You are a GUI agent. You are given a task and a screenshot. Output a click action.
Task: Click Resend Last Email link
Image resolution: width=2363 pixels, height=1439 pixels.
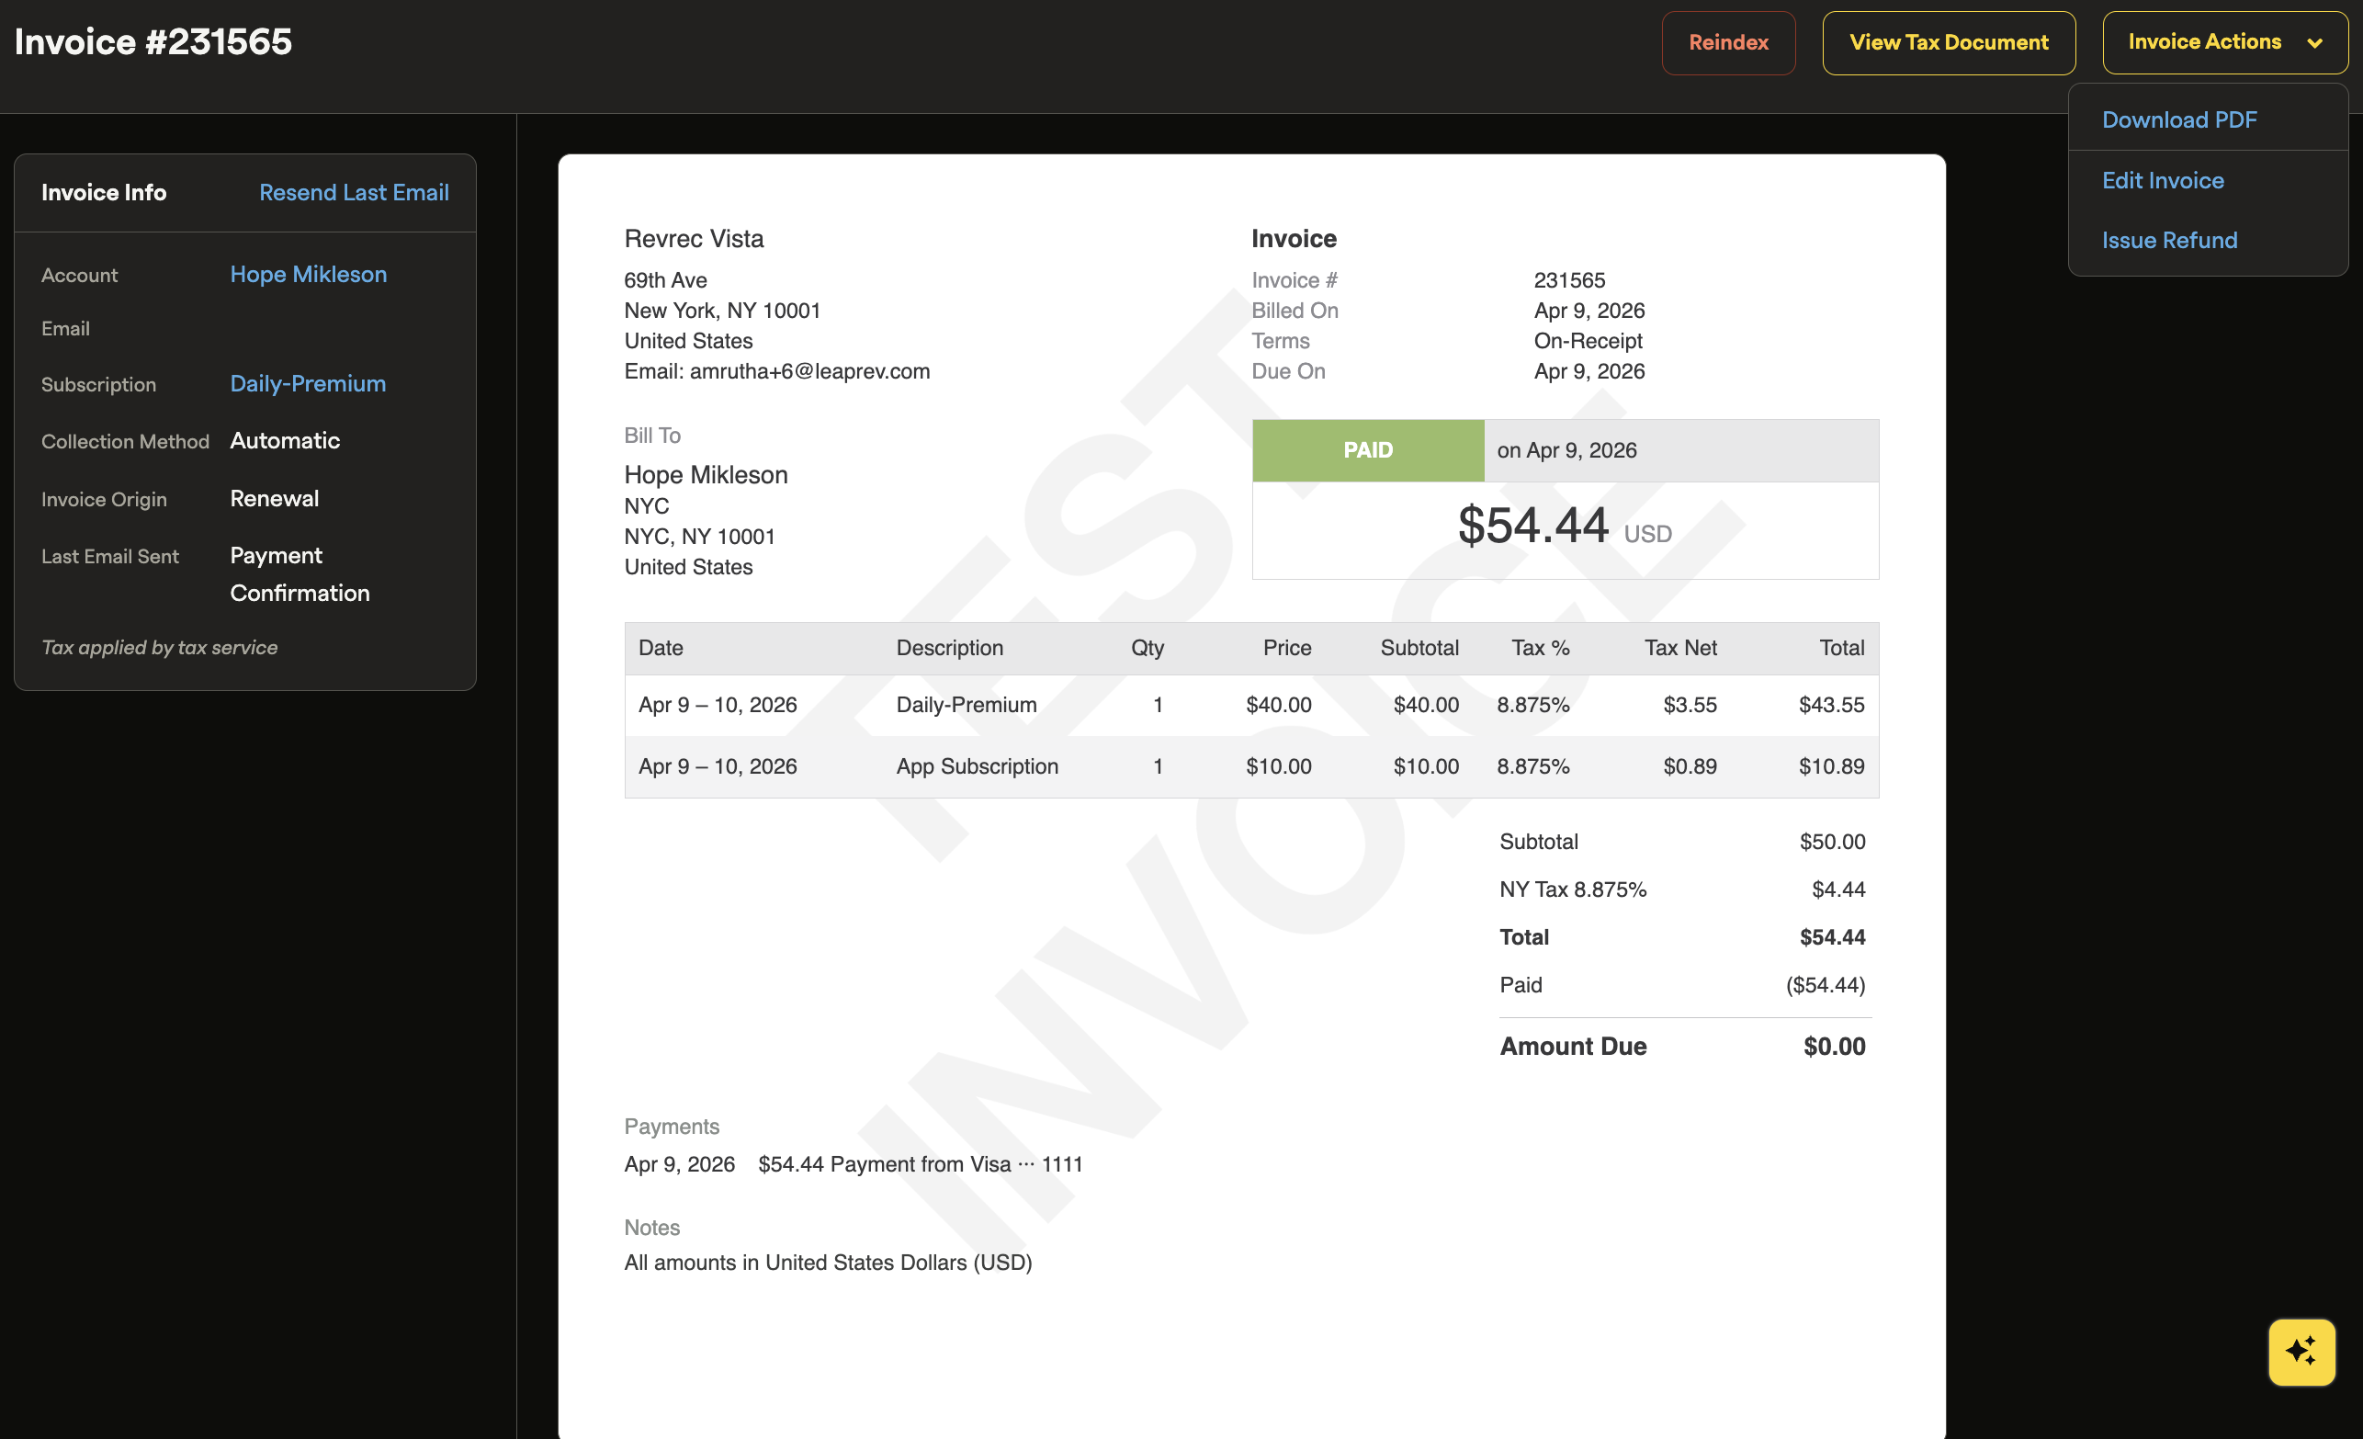[x=353, y=192]
